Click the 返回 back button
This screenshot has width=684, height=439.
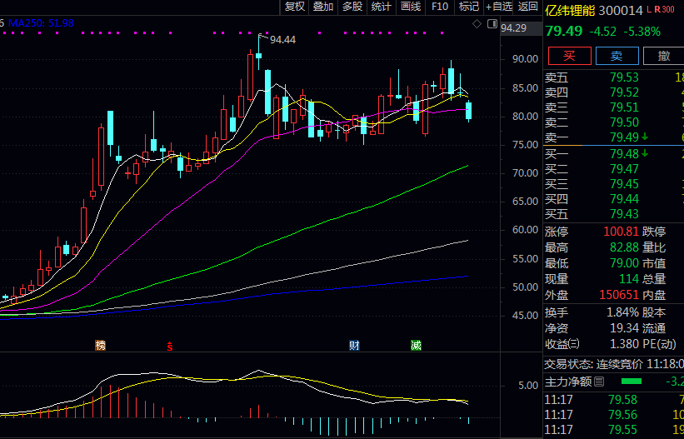click(x=528, y=7)
